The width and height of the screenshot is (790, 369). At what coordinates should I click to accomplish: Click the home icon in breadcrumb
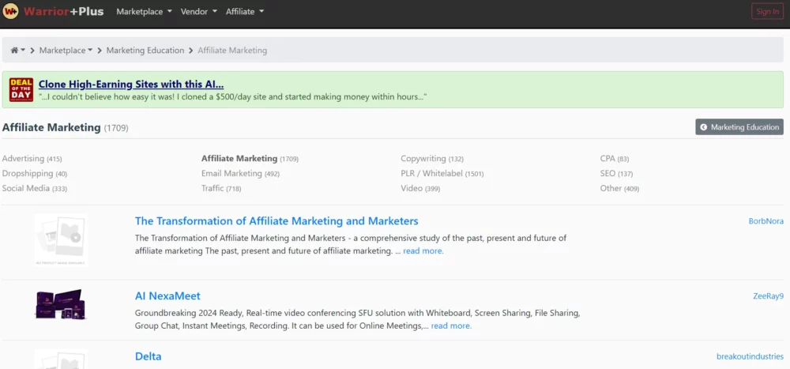pos(14,51)
